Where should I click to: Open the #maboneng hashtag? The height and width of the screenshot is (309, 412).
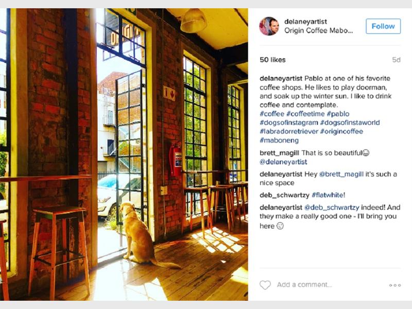(279, 140)
